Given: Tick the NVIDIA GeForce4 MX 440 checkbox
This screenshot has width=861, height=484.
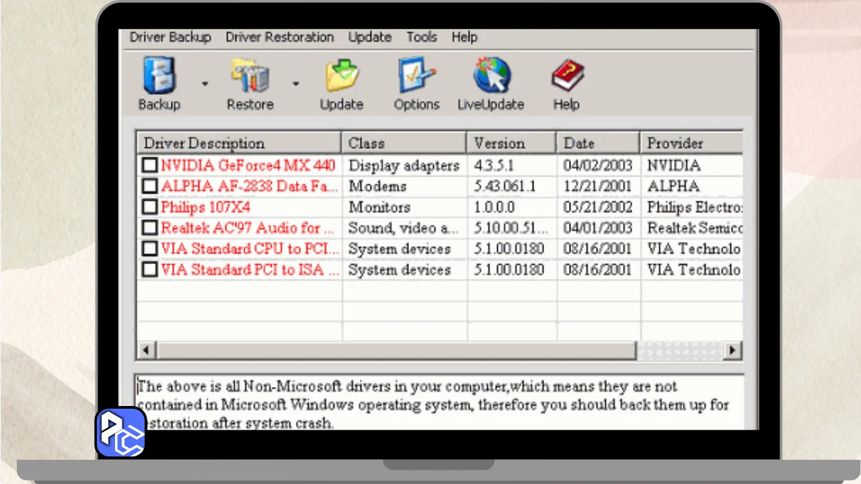Looking at the screenshot, I should [149, 165].
